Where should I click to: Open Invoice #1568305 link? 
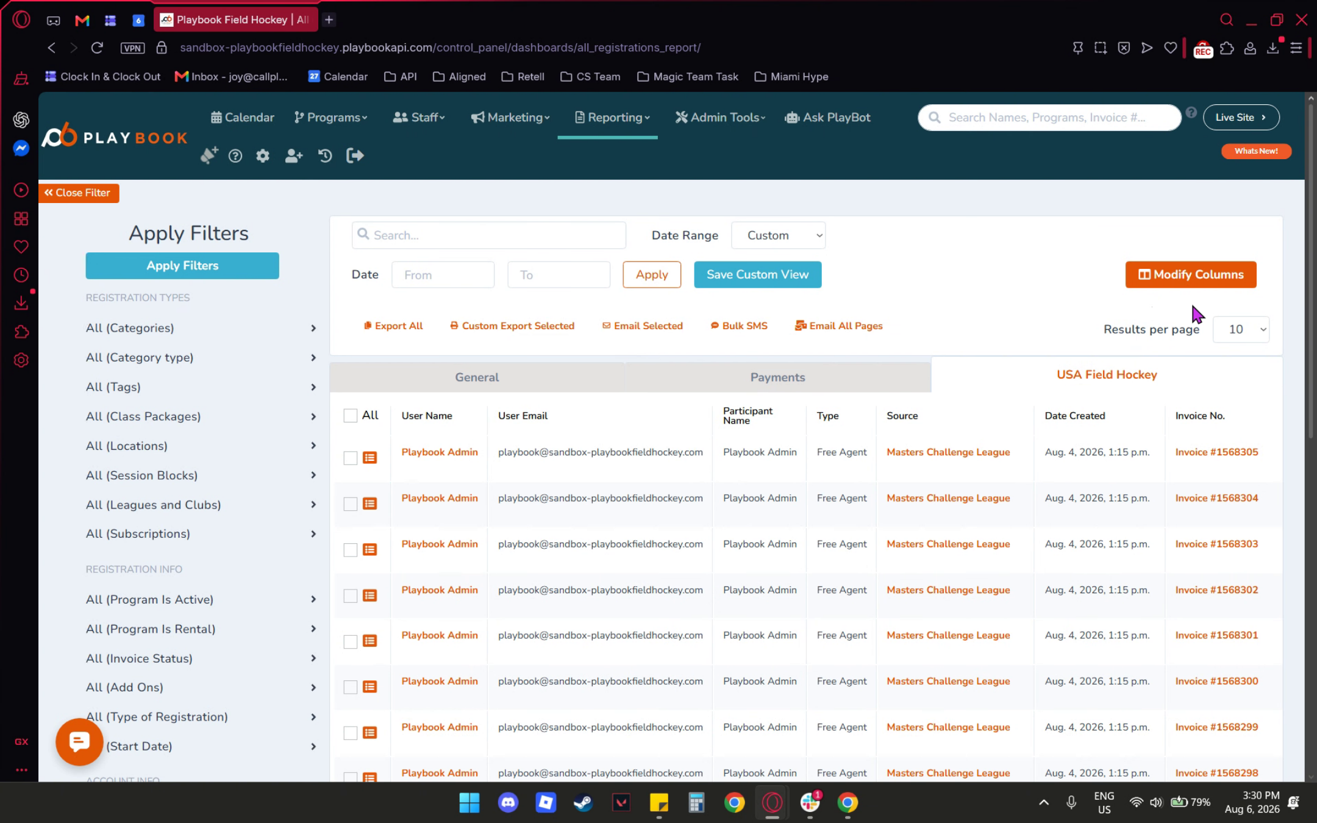coord(1216,452)
